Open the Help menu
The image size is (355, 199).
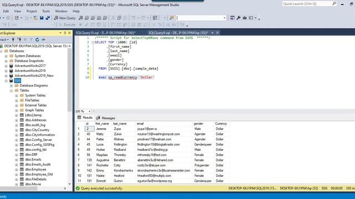[76, 11]
